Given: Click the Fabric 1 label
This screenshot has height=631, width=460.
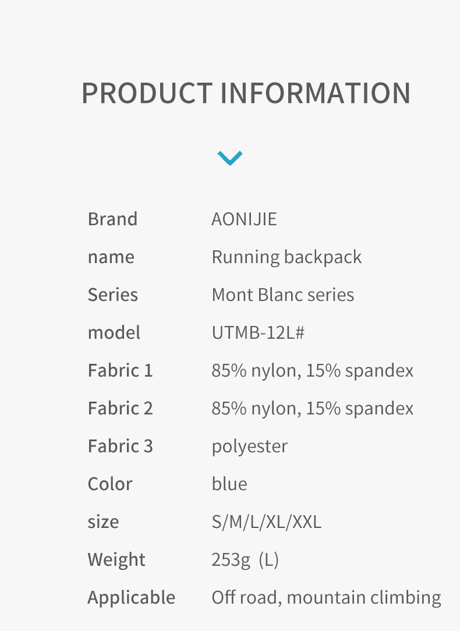Looking at the screenshot, I should [x=121, y=371].
